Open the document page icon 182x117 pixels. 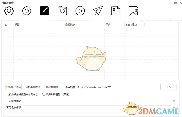tap(116, 11)
